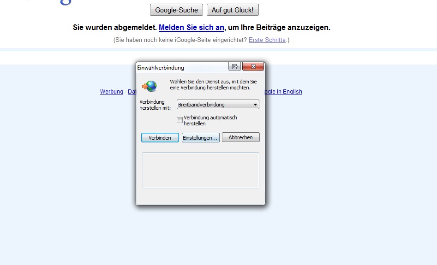
Task: Click the globe connection icon in dialog
Action: 150,86
